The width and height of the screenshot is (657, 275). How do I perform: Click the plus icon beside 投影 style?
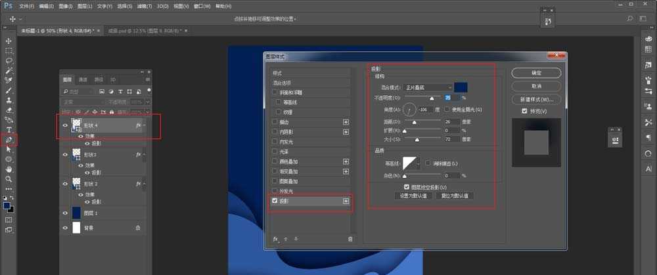[x=346, y=201]
